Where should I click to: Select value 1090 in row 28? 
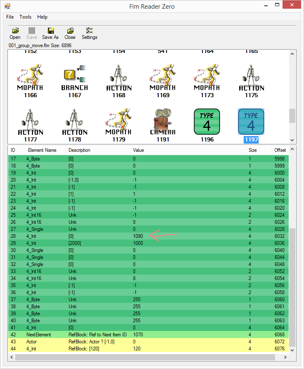tap(138, 236)
